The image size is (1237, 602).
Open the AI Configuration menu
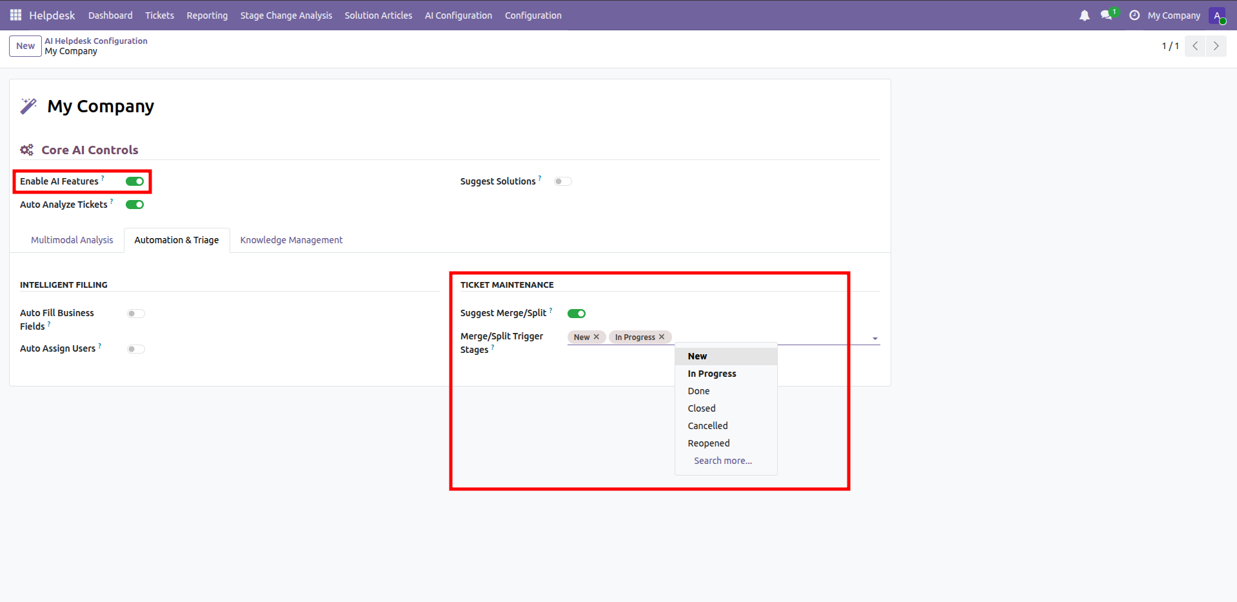(x=459, y=15)
